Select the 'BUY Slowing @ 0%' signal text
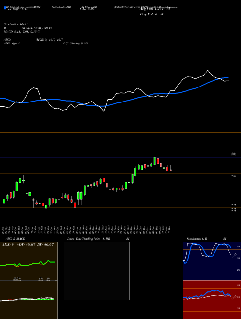241x319 pixels. (76, 43)
